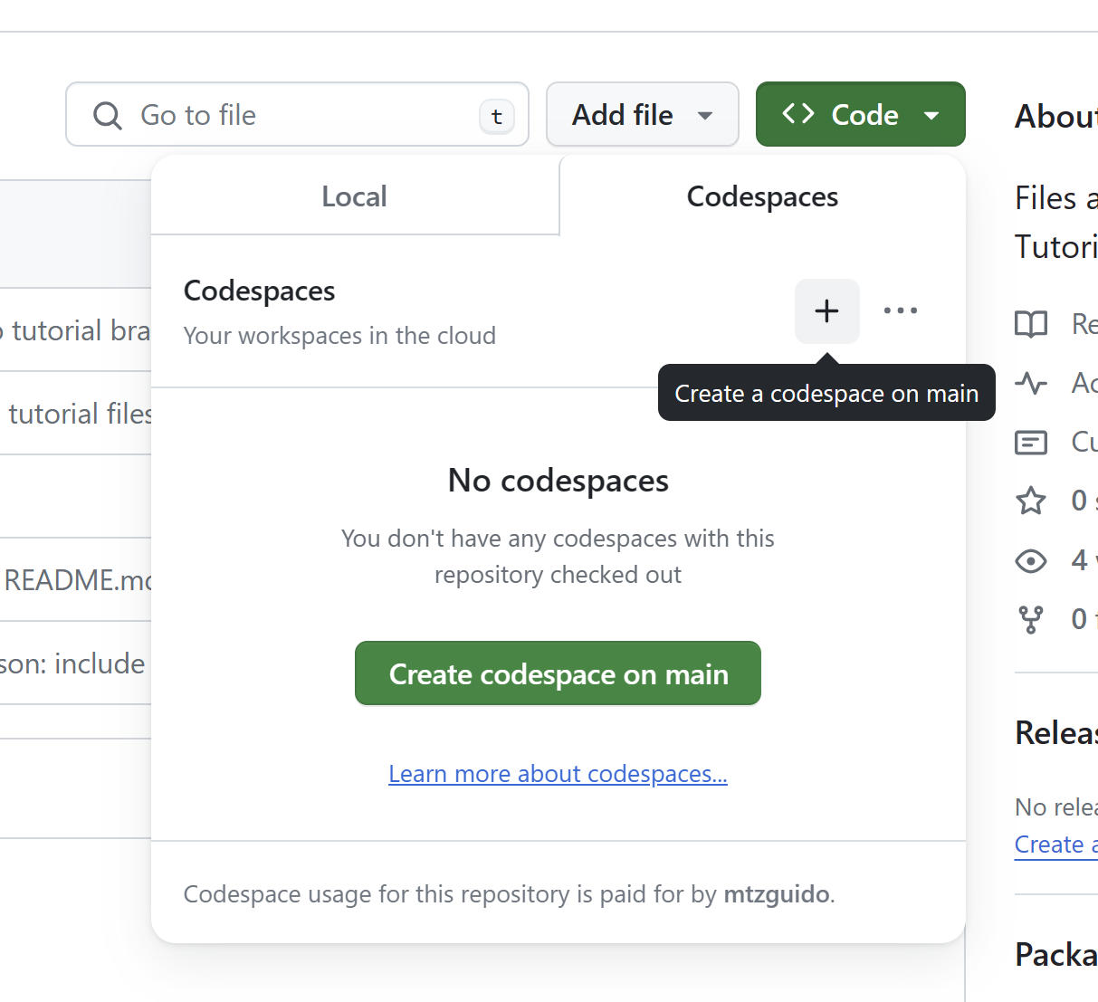Click the 'son: include' commit message row
The height and width of the screenshot is (1002, 1098).
click(x=76, y=663)
